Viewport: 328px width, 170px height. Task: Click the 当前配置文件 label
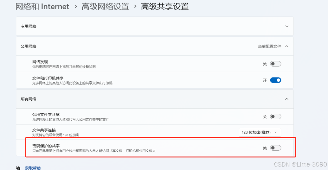[x=269, y=46]
